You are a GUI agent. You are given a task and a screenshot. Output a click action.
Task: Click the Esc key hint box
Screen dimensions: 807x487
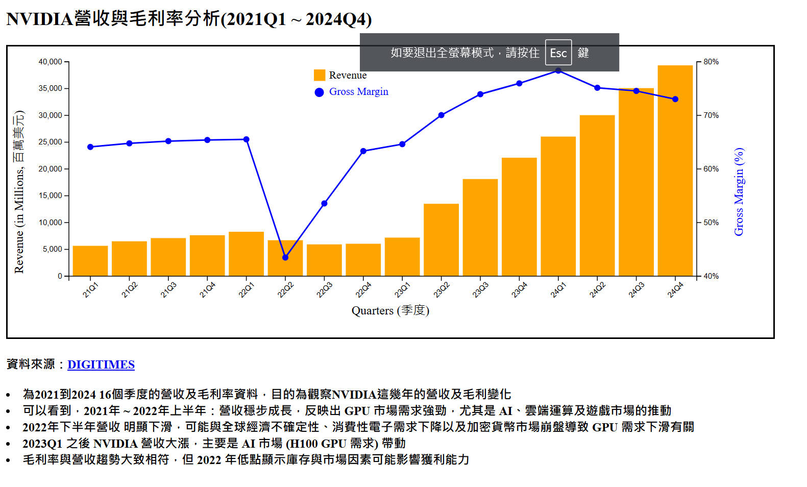558,53
